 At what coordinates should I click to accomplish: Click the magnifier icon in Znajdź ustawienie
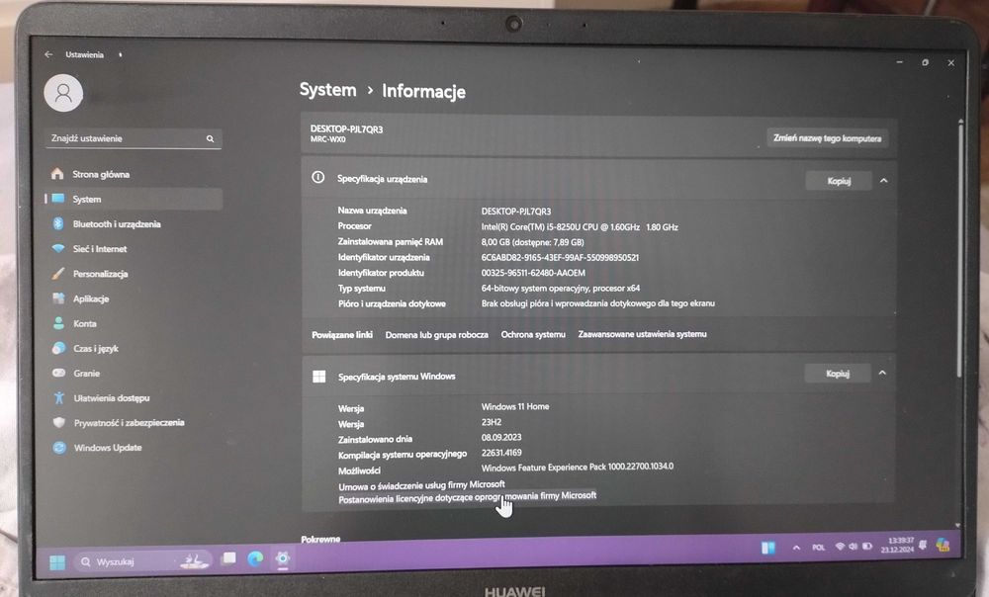pyautogui.click(x=210, y=138)
